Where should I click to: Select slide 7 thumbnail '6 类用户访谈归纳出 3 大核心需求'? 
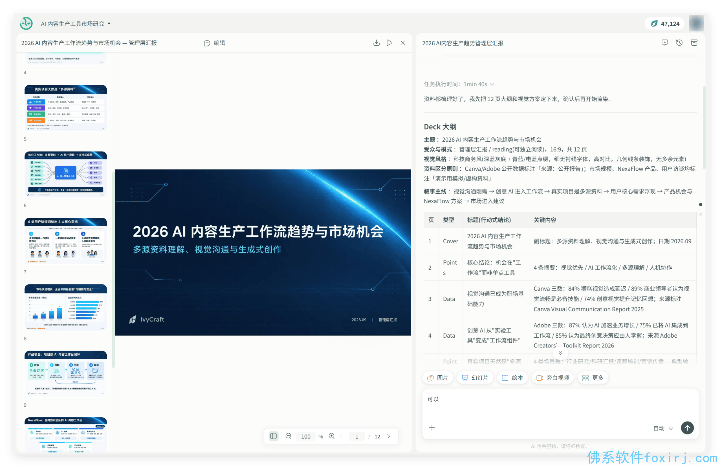pos(65,241)
